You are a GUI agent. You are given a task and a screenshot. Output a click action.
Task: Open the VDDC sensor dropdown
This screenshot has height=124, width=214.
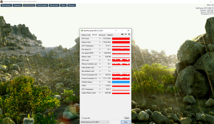pos(100,86)
